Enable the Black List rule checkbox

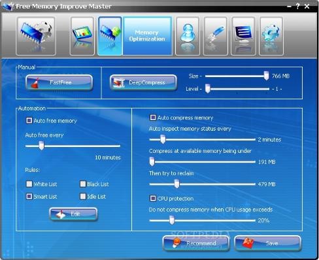[83, 184]
